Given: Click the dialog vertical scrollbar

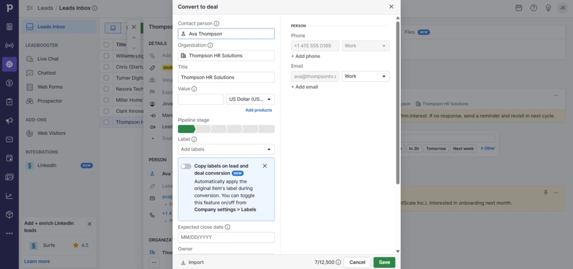Looking at the screenshot, I should 398,102.
